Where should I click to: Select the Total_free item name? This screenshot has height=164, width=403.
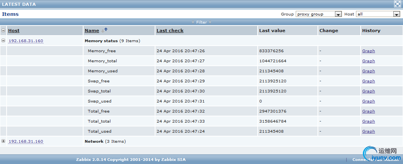coord(99,111)
